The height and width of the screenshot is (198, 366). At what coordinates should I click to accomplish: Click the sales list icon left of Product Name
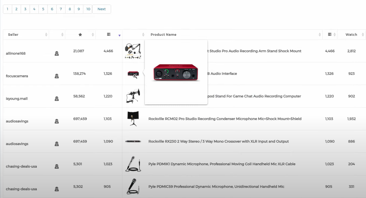(109, 34)
